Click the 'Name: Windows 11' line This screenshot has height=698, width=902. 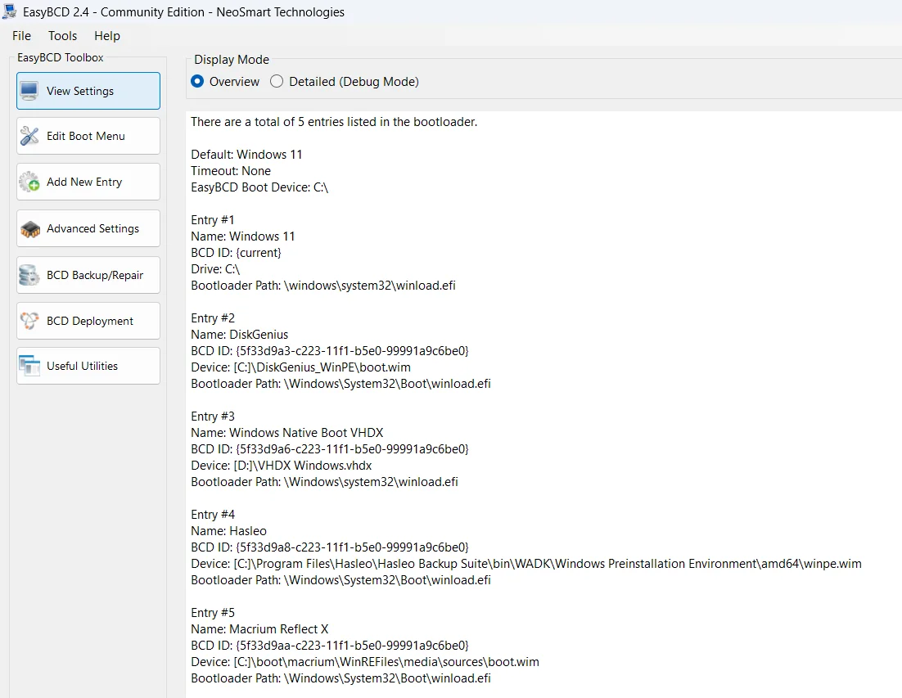click(x=243, y=236)
